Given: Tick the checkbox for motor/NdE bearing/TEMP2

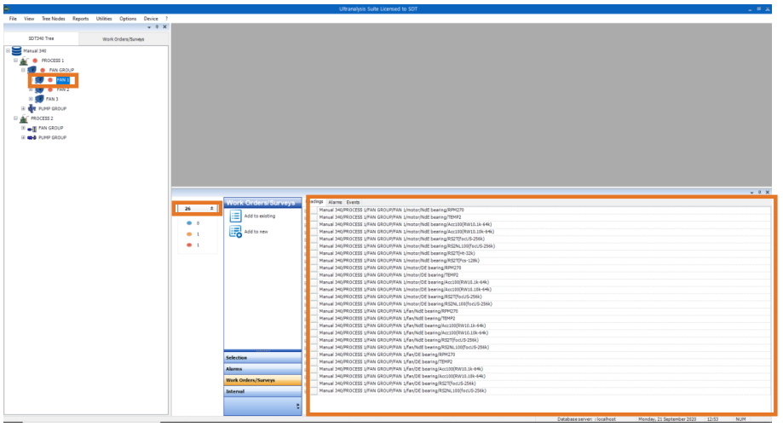Looking at the screenshot, I should 314,216.
